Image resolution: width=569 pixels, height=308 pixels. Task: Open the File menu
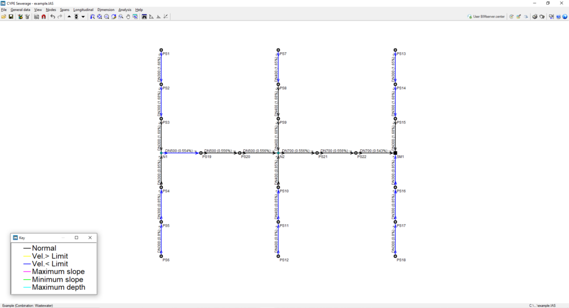pos(4,10)
